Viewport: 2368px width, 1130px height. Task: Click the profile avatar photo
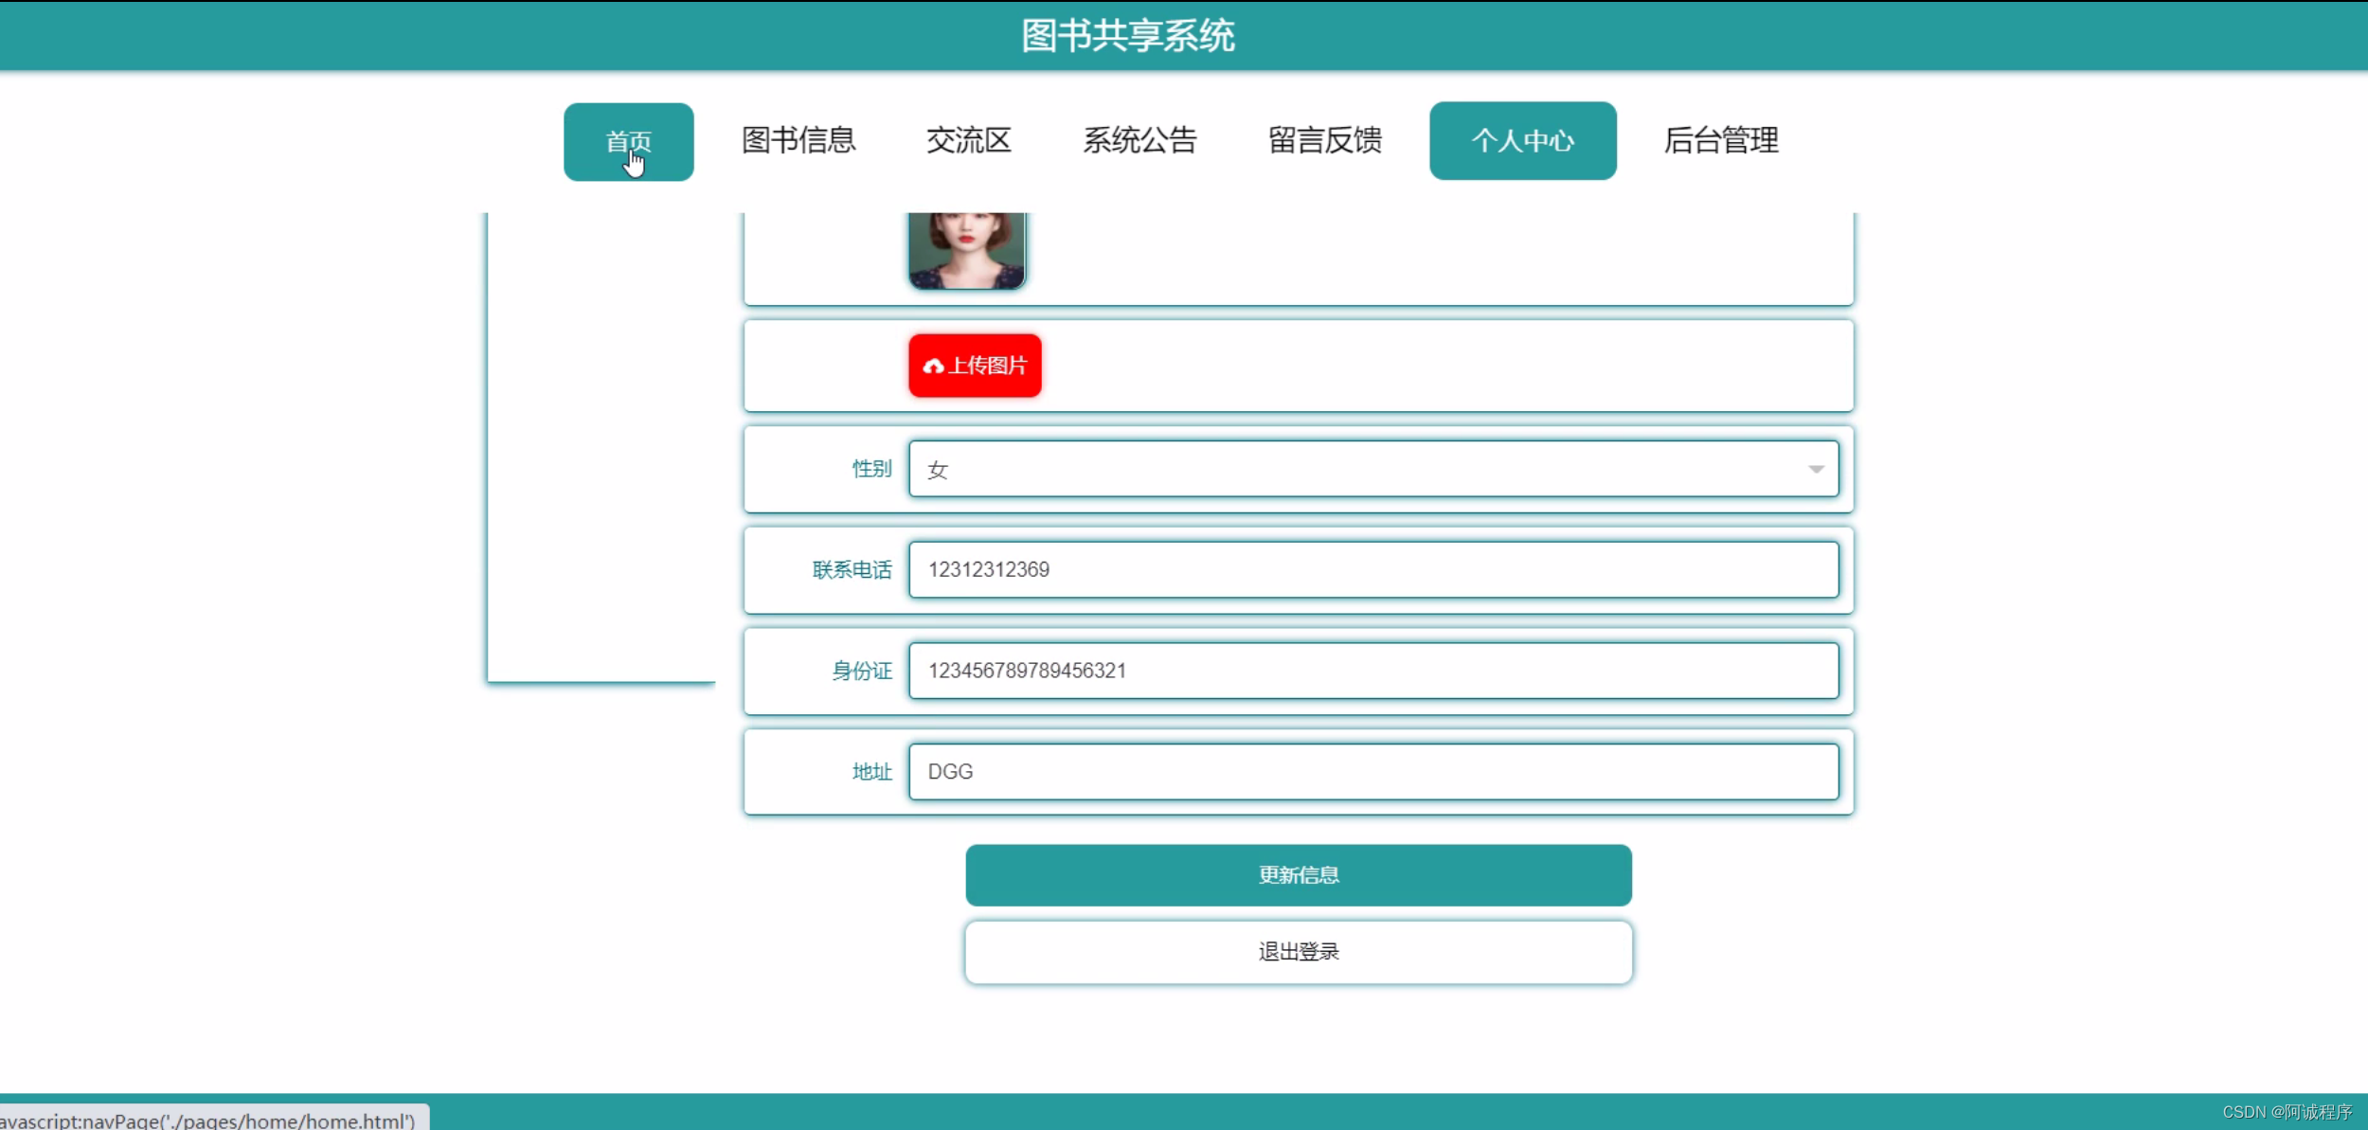pyautogui.click(x=965, y=248)
